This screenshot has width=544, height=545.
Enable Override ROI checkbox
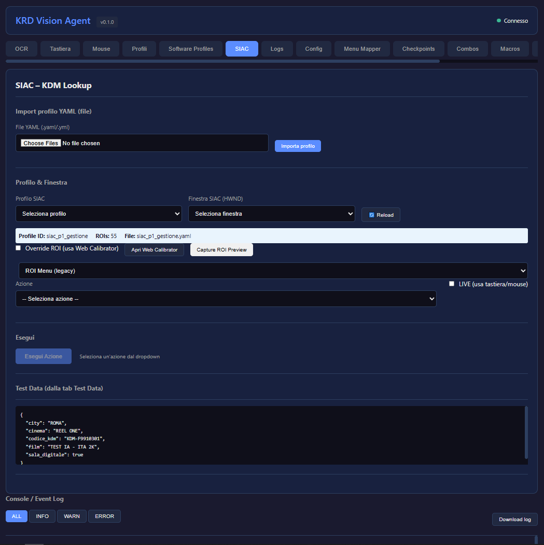(x=18, y=248)
